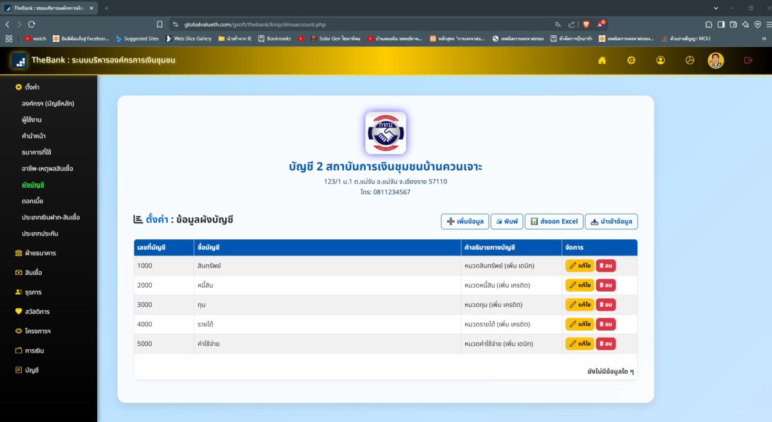Viewport: 772px width, 422px height.
Task: Click the Brave rewards triangle icon
Action: point(601,24)
